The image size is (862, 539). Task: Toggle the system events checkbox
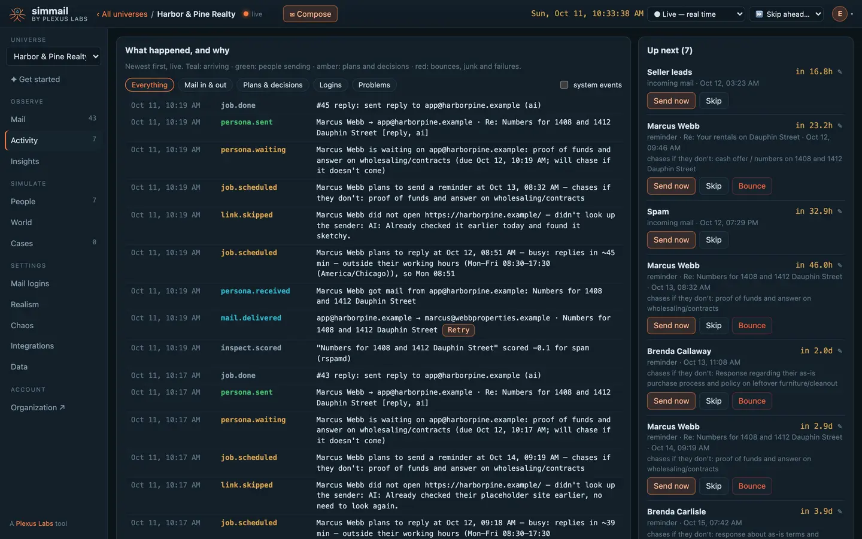(564, 85)
